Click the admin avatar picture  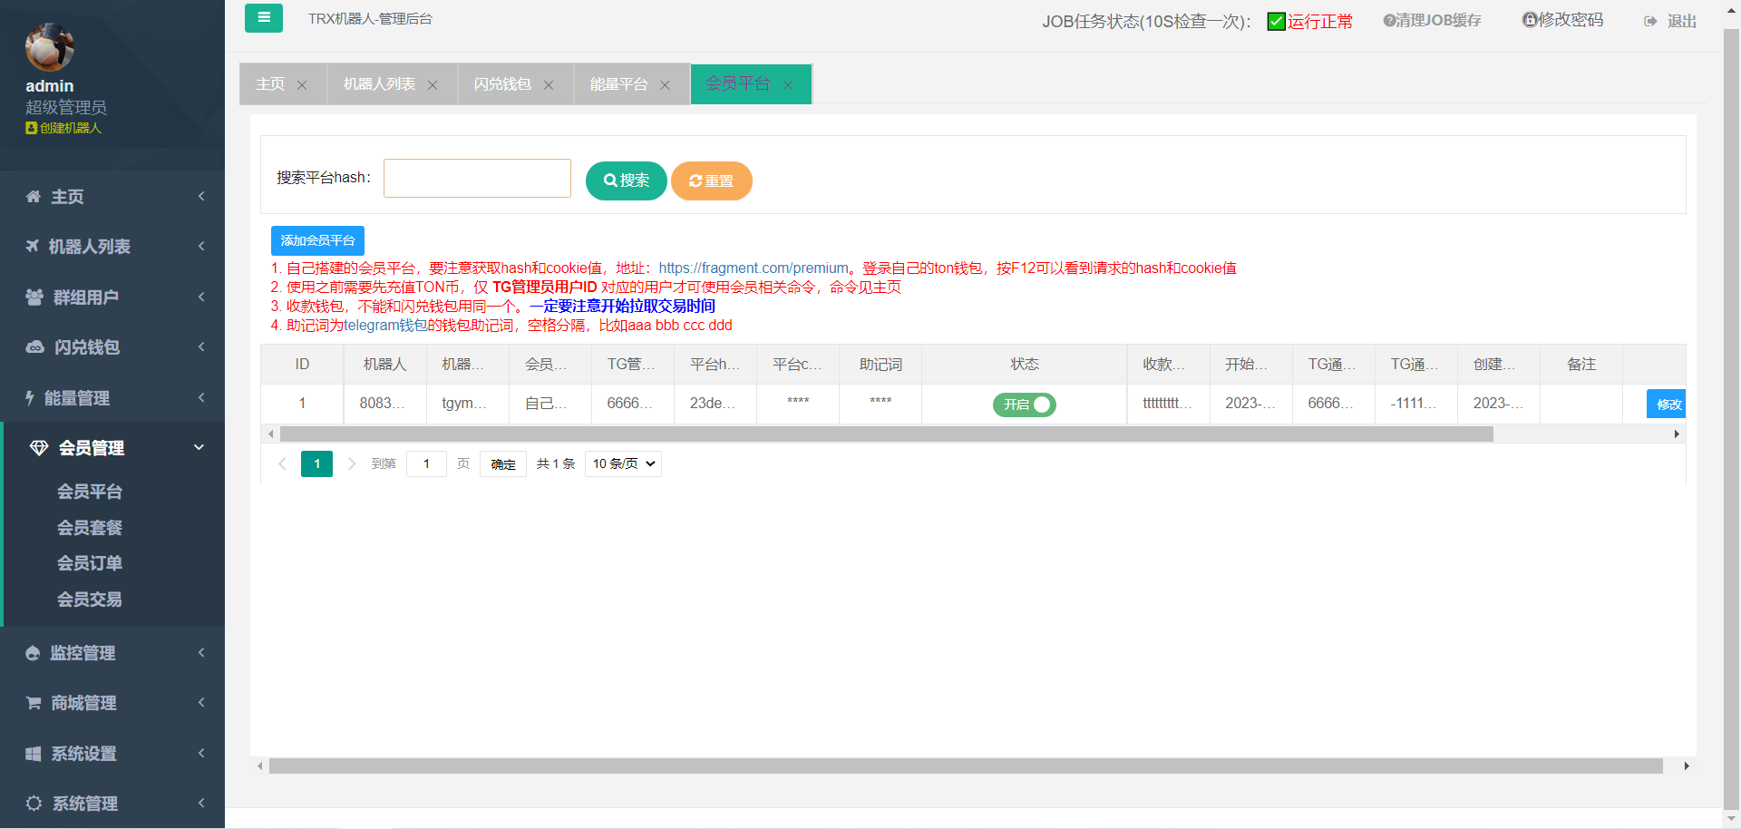(50, 47)
